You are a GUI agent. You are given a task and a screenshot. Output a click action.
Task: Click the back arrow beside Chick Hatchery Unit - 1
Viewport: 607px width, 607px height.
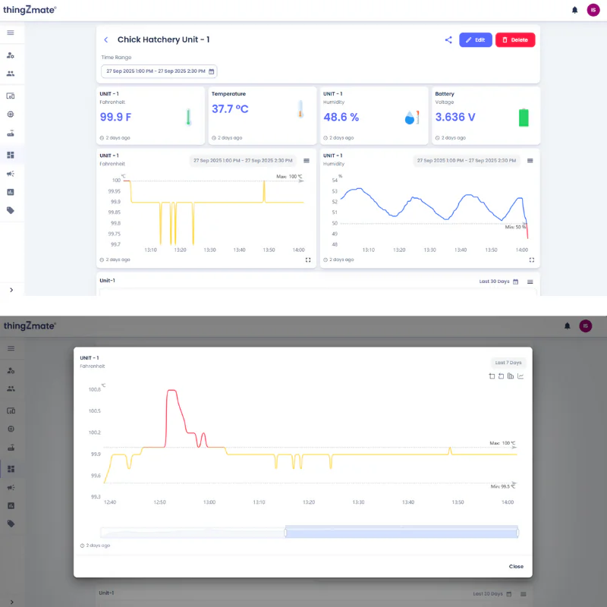pos(106,40)
